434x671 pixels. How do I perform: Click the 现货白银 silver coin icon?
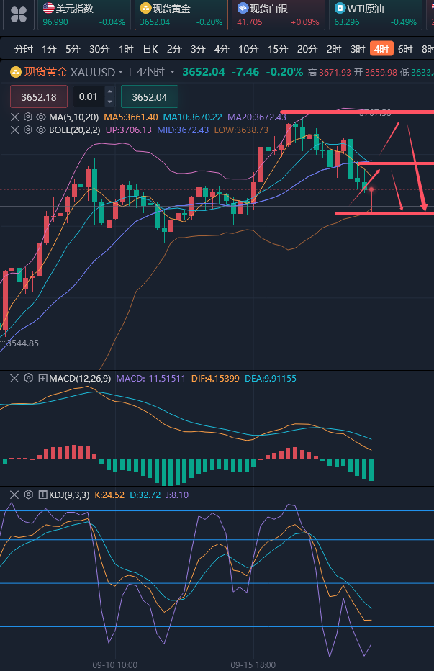(243, 8)
